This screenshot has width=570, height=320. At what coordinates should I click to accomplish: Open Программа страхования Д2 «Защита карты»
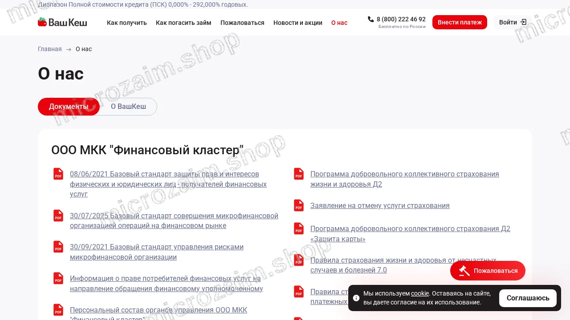(x=410, y=234)
